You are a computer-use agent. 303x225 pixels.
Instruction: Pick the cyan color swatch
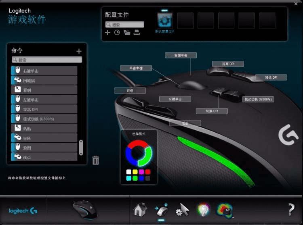(x=129, y=178)
